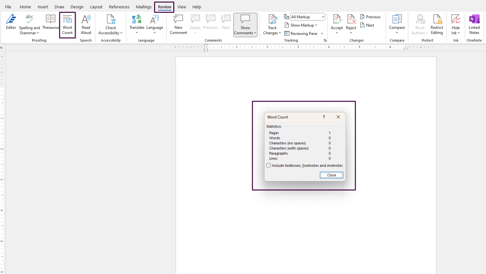
Task: Expand the Track Changes dropdown arrow
Action: [x=280, y=33]
